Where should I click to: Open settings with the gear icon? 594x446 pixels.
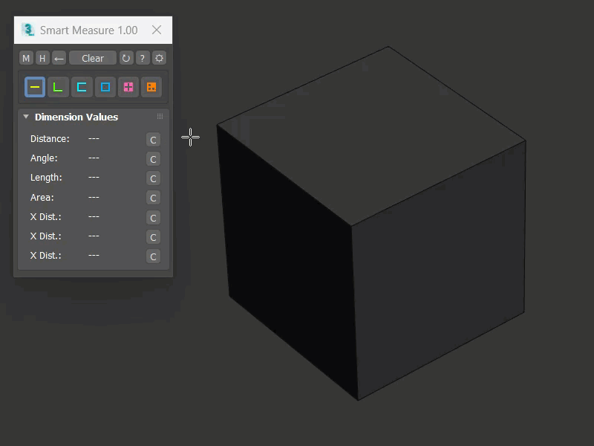[x=159, y=58]
